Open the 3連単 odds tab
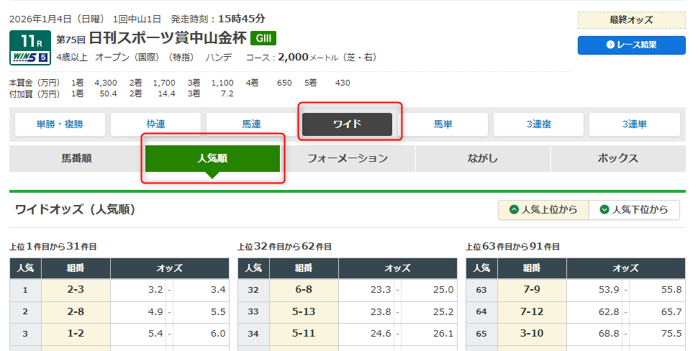Image resolution: width=698 pixels, height=351 pixels. (634, 124)
